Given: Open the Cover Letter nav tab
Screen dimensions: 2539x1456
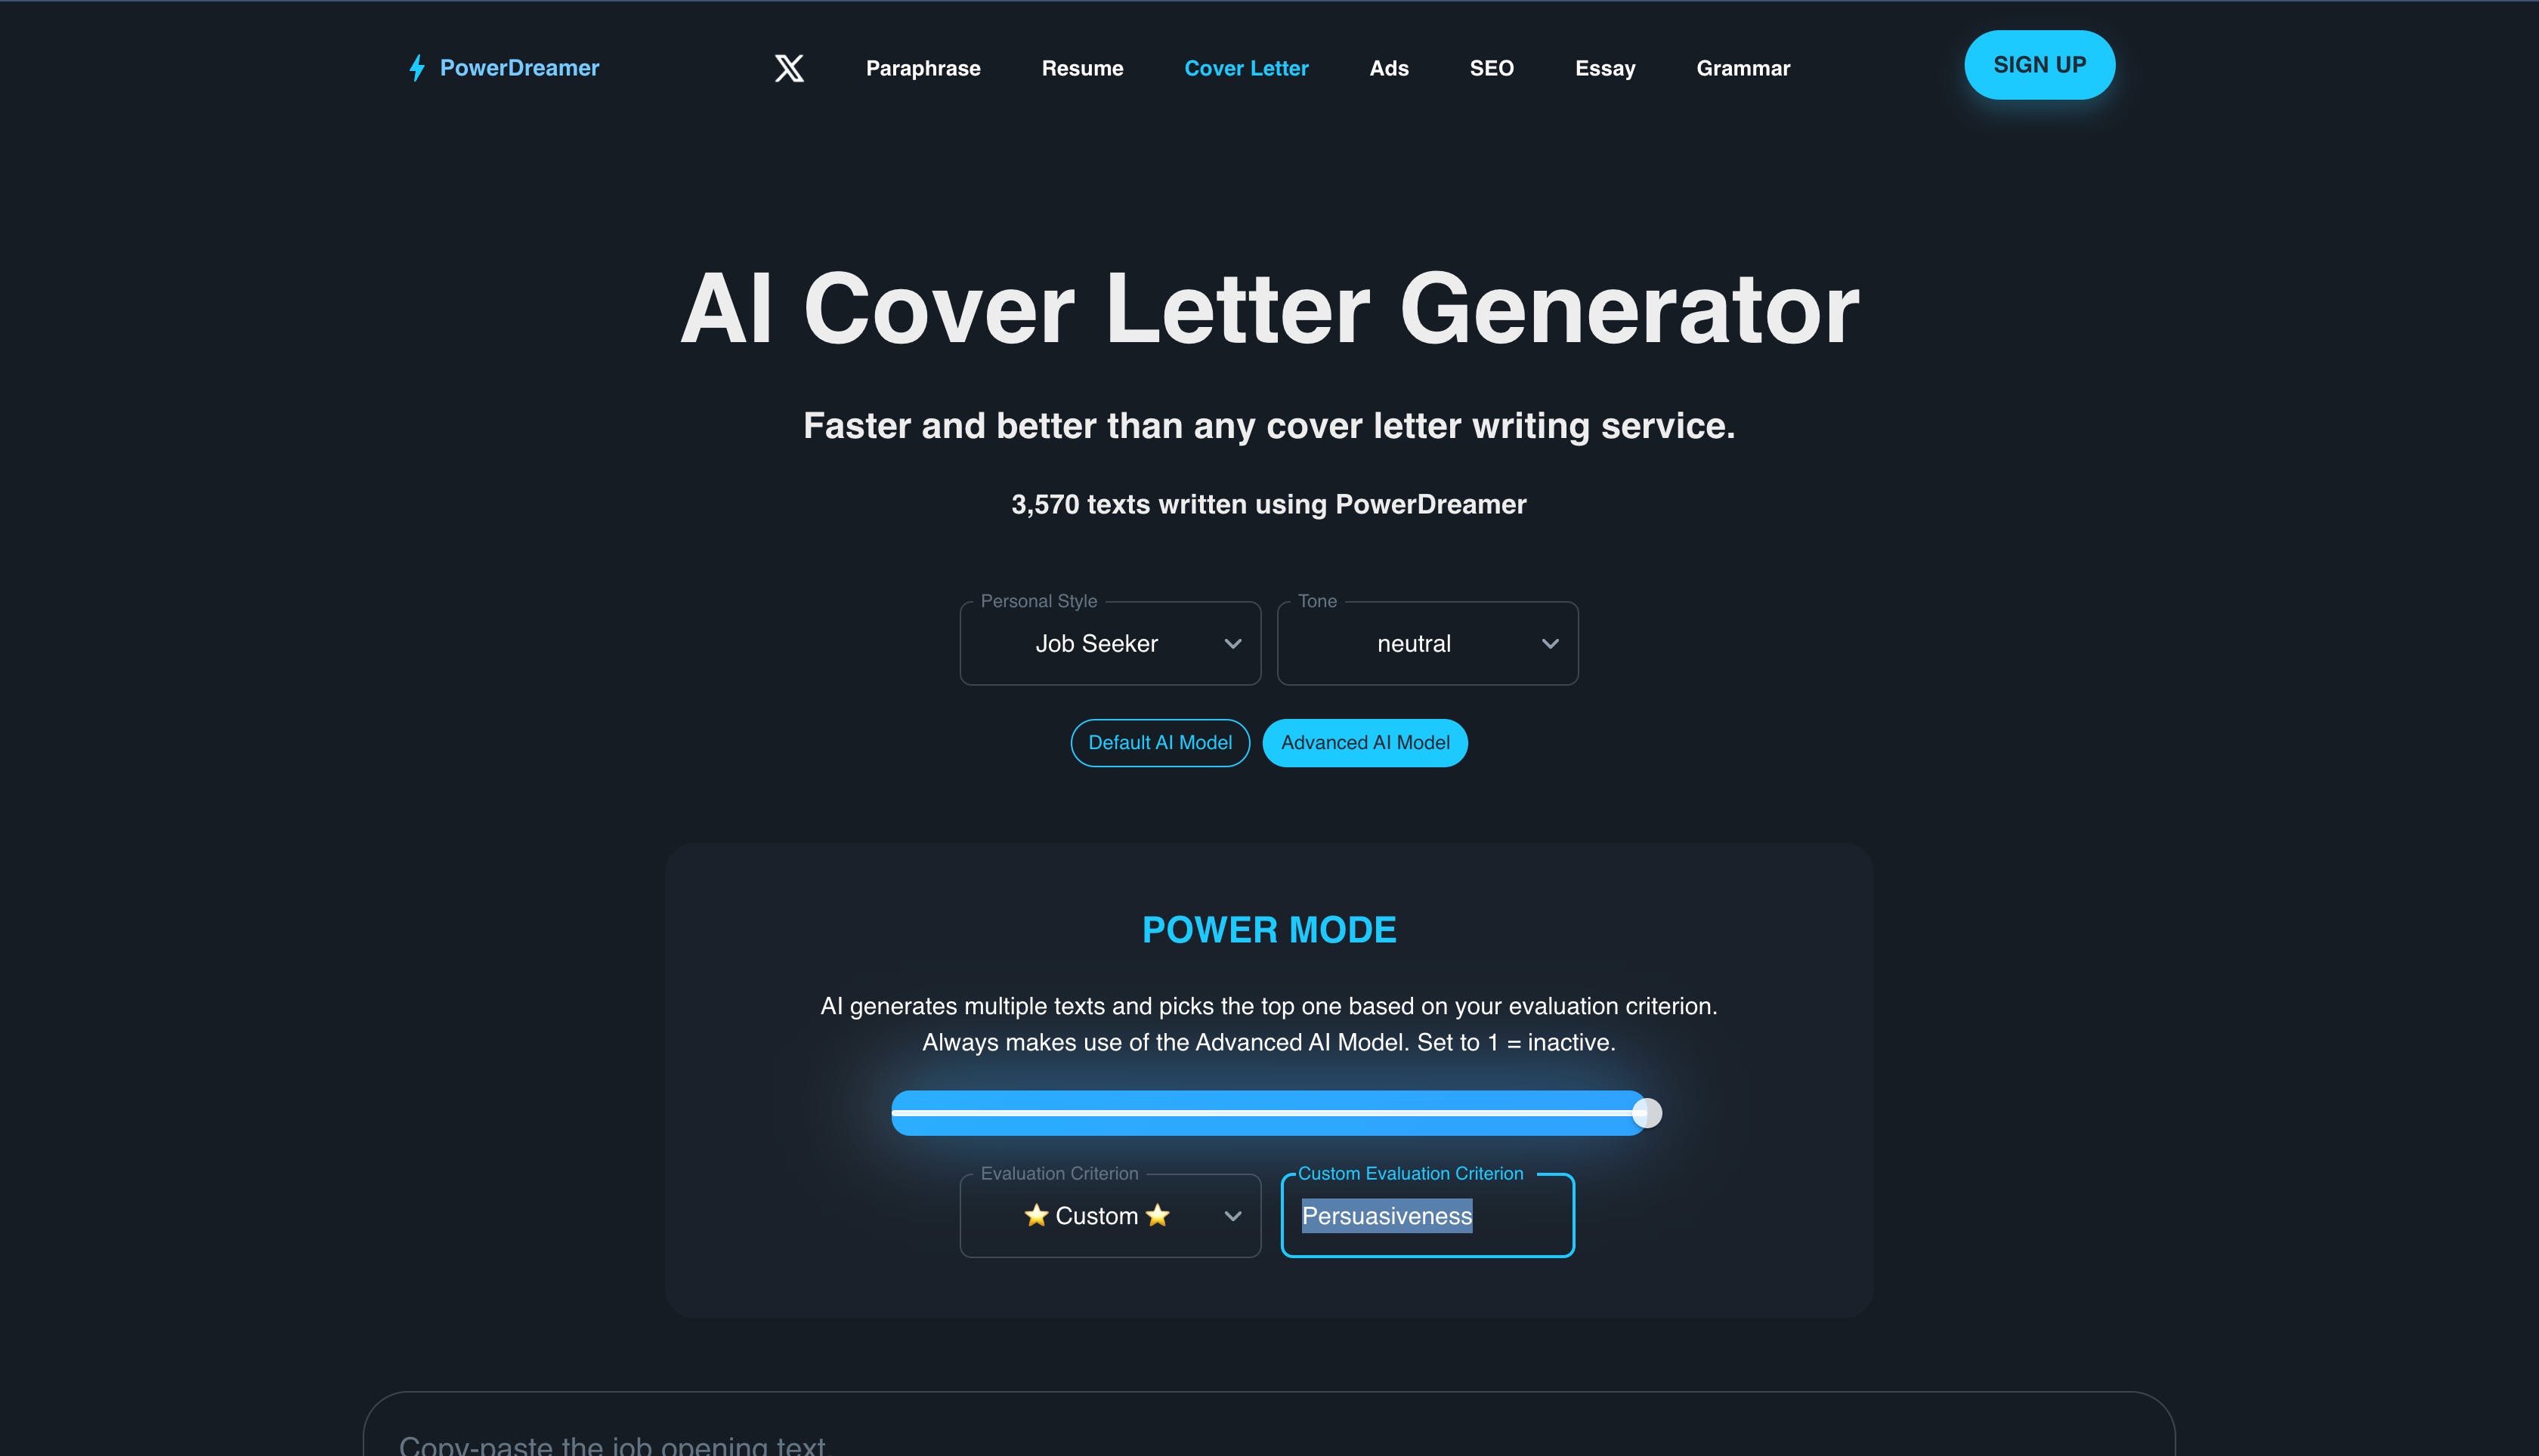Looking at the screenshot, I should pyautogui.click(x=1245, y=68).
